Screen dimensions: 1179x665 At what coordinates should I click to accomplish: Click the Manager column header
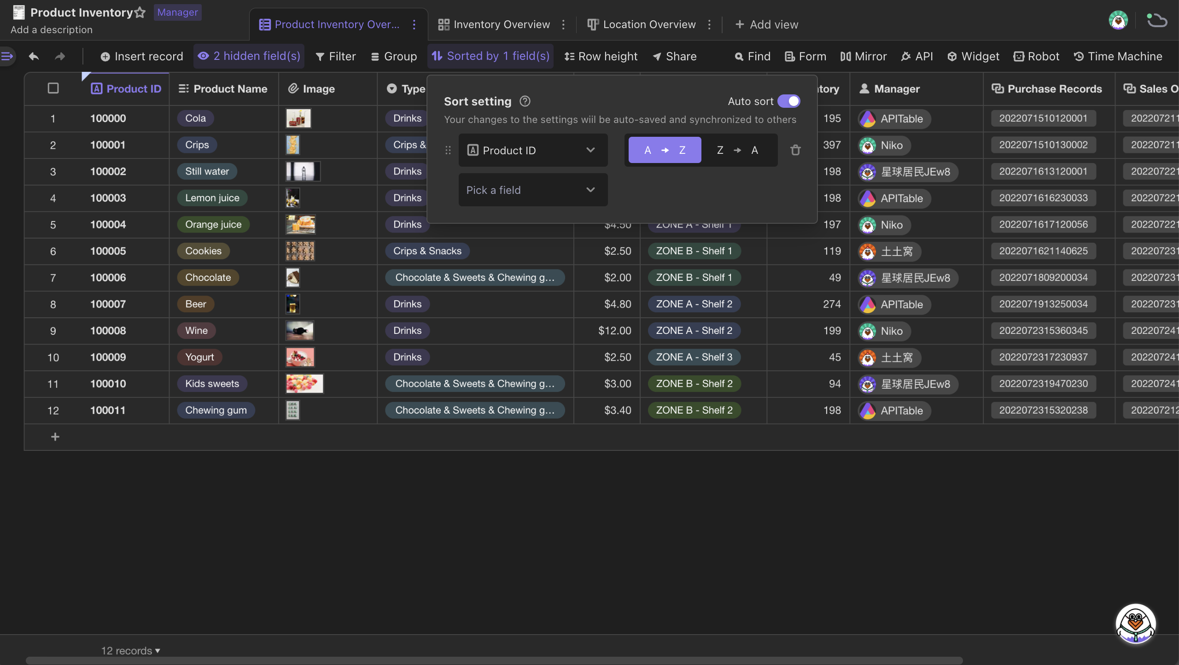coord(916,88)
